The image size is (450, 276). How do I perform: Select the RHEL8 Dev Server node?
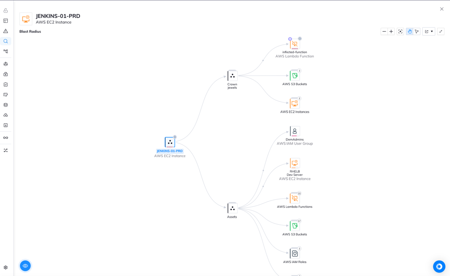click(x=295, y=163)
